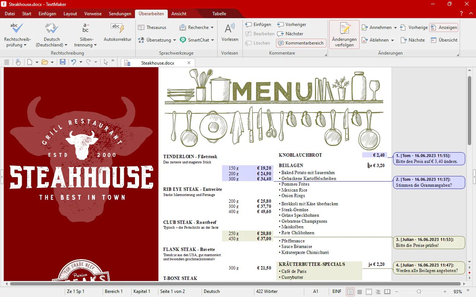
Task: Select the object selection arrow tool
Action: [106, 62]
